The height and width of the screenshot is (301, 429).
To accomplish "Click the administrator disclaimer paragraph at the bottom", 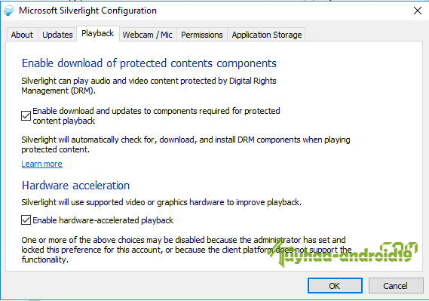I will tap(186, 250).
